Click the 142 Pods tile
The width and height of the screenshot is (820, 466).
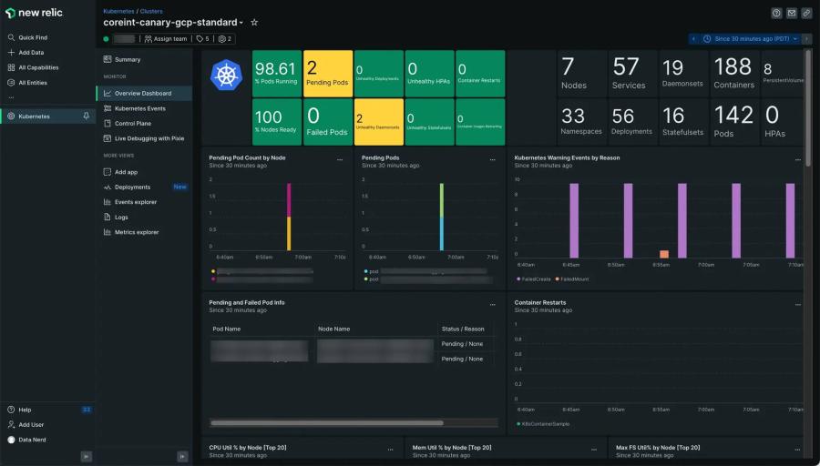(734, 122)
